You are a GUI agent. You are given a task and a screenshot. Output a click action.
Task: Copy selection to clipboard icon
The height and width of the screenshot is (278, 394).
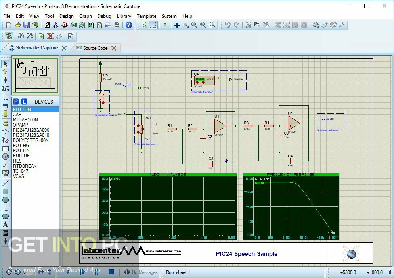tap(257, 25)
